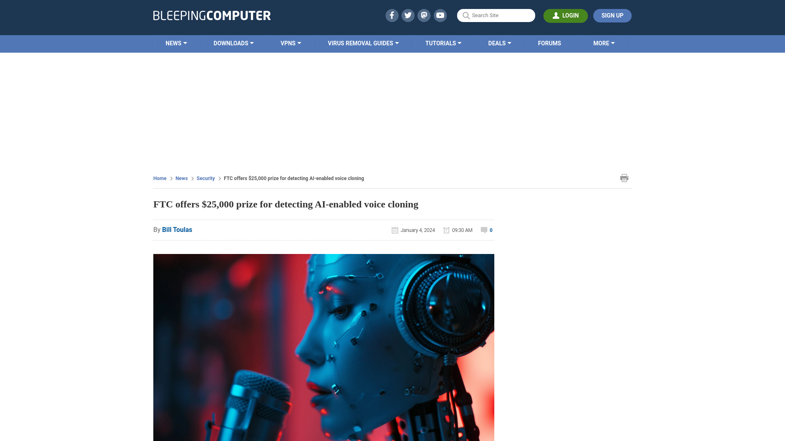Expand the MORE dropdown menu

pyautogui.click(x=603, y=43)
